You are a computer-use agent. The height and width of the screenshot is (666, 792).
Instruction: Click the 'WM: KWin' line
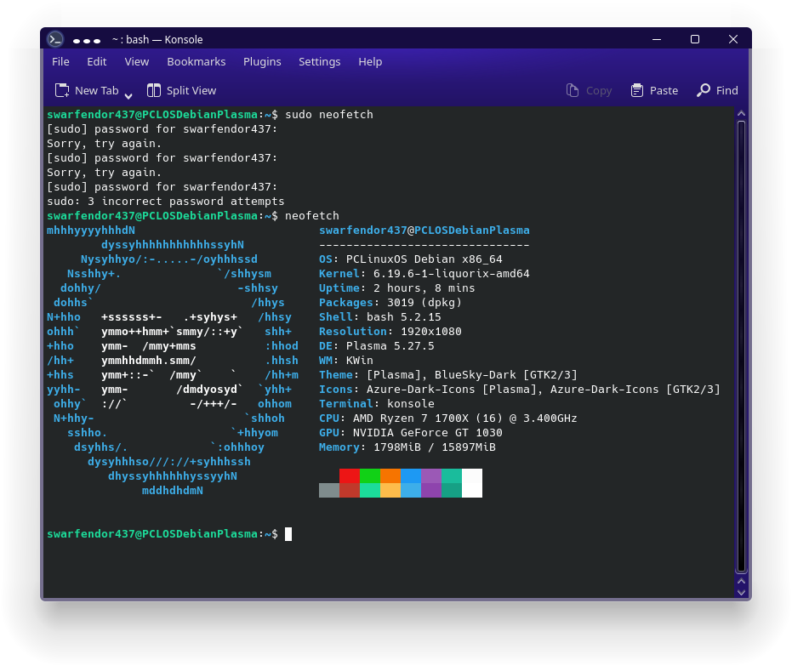[346, 361]
